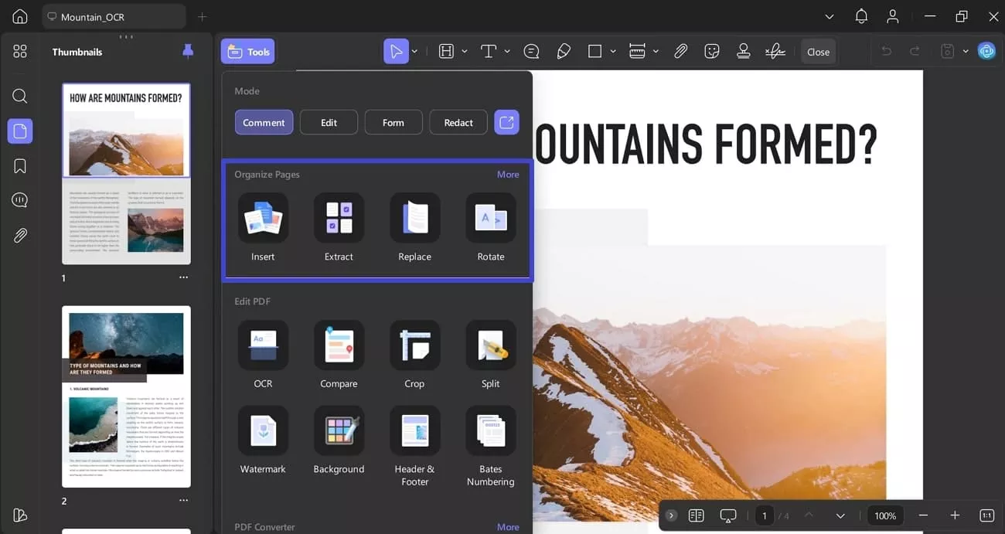Screen dimensions: 1005x534
Task: Open the Bookmarks panel in the sidebar
Action: pos(19,165)
